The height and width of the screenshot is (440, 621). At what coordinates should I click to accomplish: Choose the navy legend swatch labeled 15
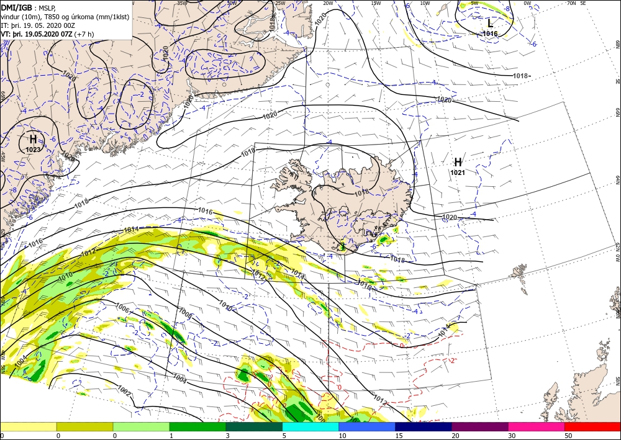[x=424, y=426]
